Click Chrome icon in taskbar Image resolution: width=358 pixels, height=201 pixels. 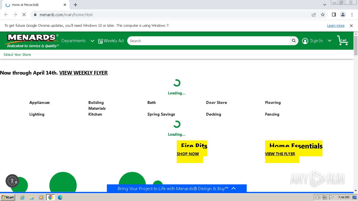pyautogui.click(x=51, y=197)
